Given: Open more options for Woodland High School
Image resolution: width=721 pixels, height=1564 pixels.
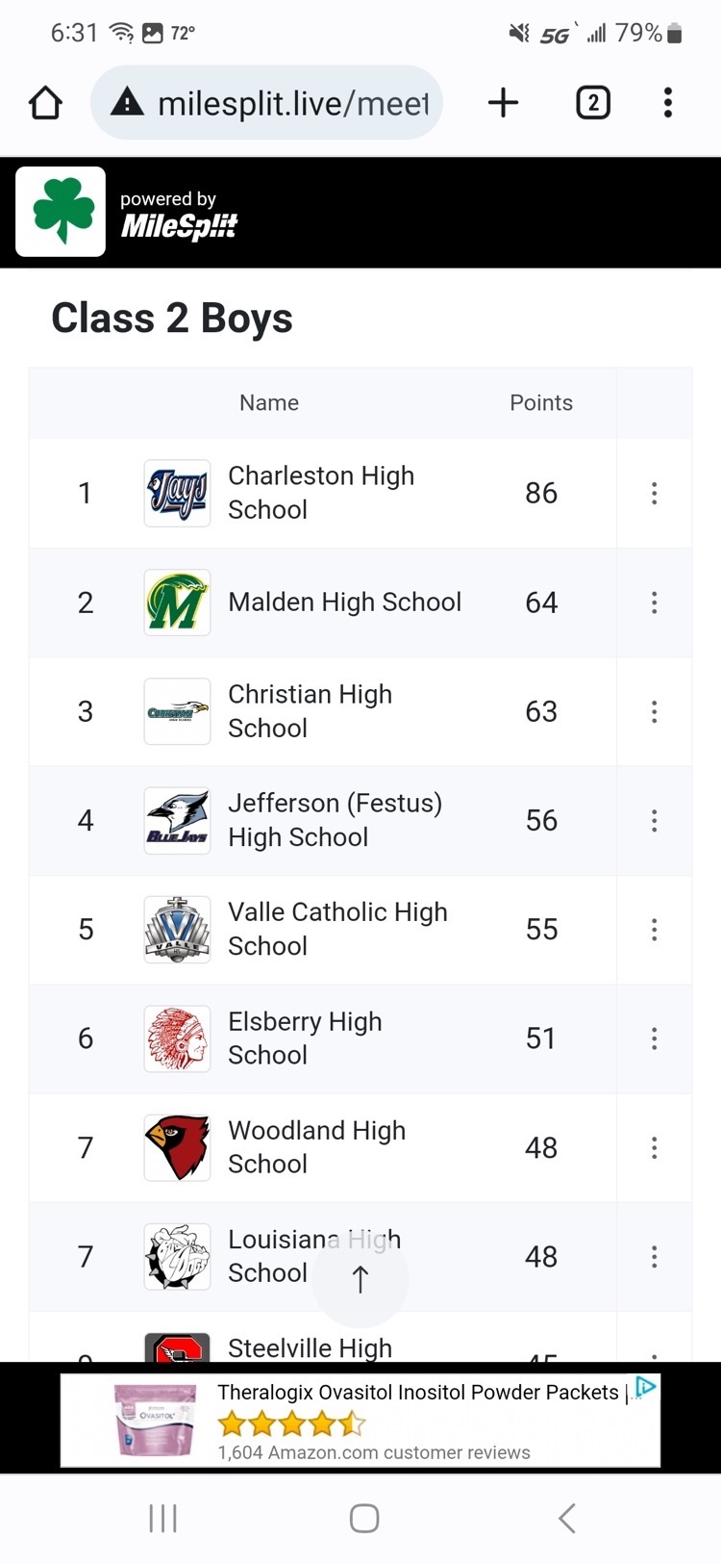Looking at the screenshot, I should [x=655, y=1147].
